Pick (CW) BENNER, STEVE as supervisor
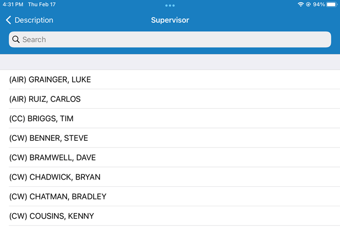 click(48, 138)
